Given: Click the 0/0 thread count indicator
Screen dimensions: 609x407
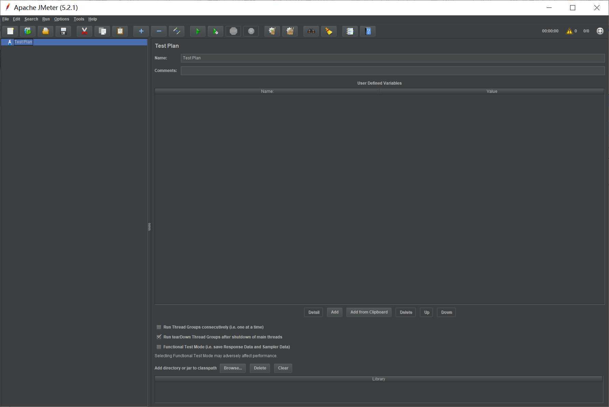Looking at the screenshot, I should tap(586, 31).
